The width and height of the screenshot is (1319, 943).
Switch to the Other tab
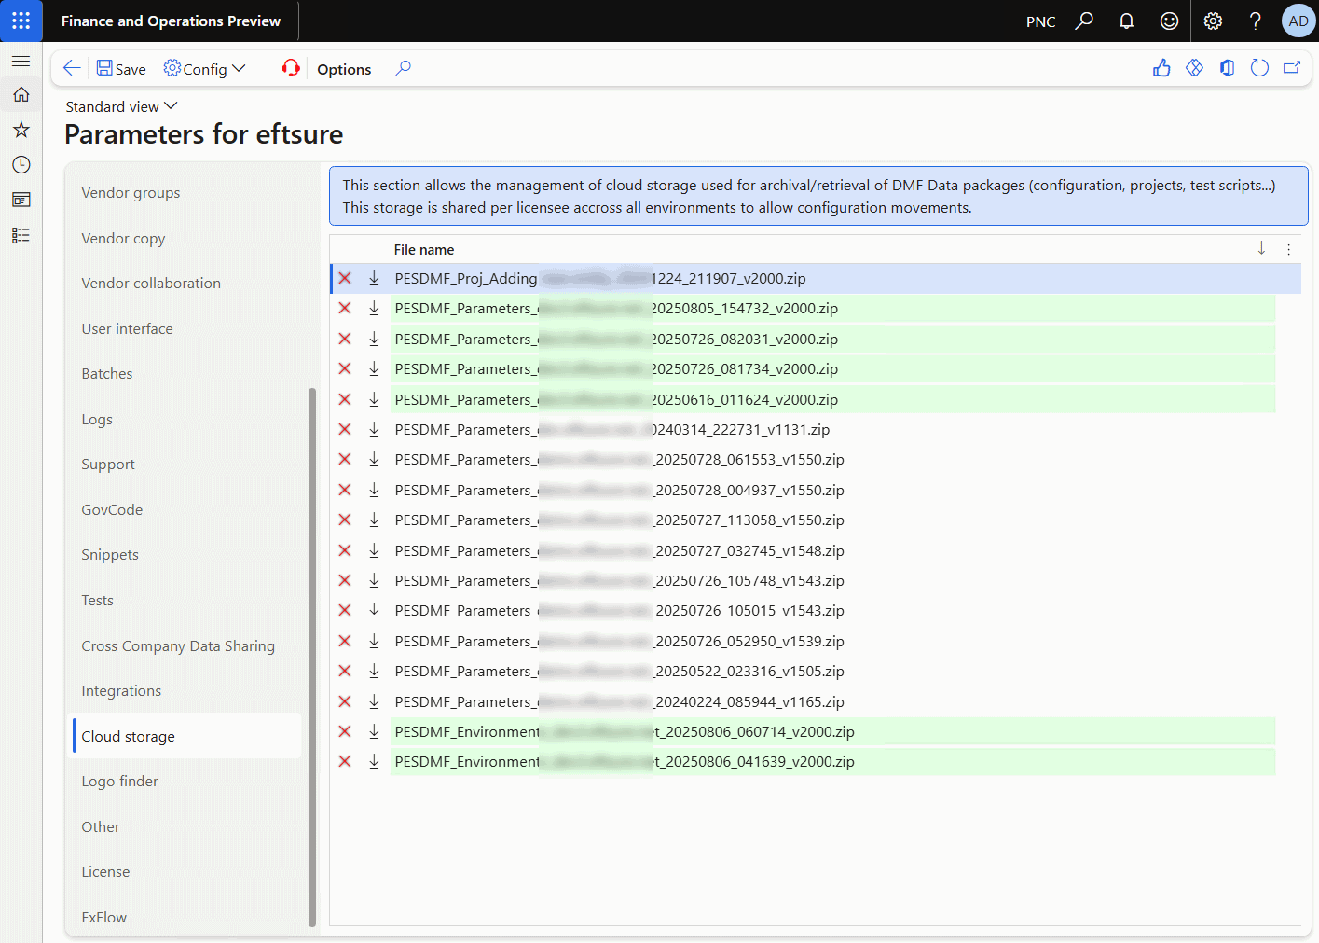[x=101, y=827]
